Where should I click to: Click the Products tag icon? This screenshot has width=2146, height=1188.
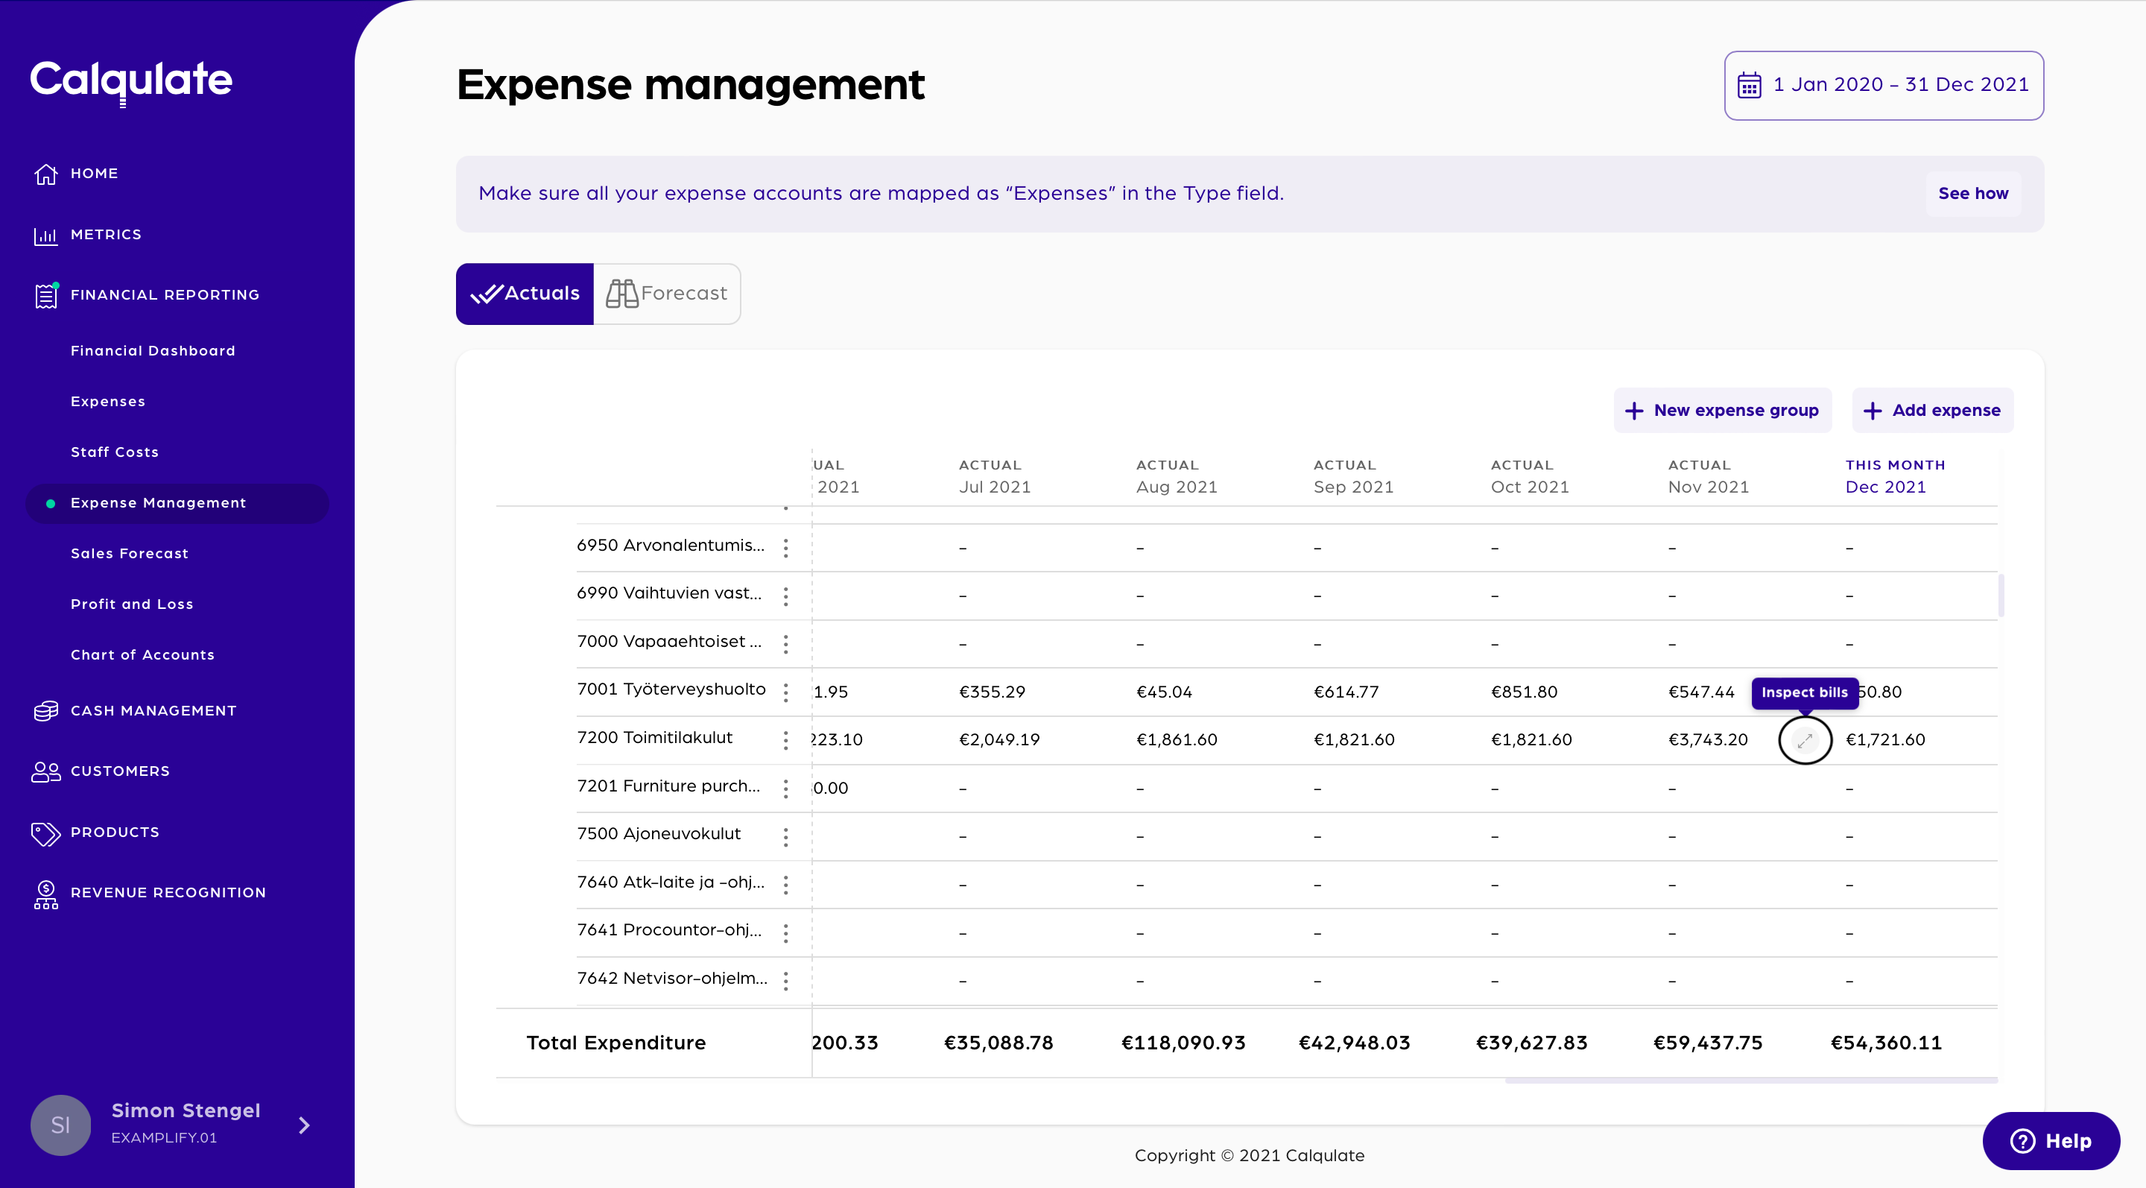click(45, 832)
